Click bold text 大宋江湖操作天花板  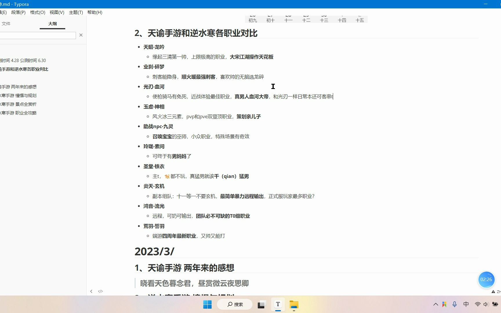pyautogui.click(x=251, y=57)
